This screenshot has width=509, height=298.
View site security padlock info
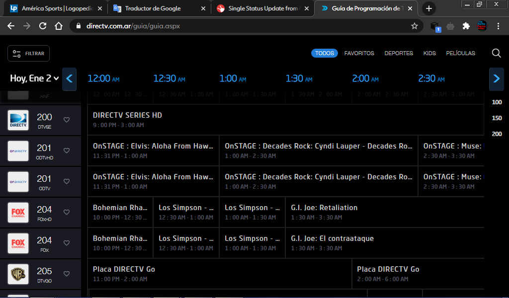tap(78, 26)
